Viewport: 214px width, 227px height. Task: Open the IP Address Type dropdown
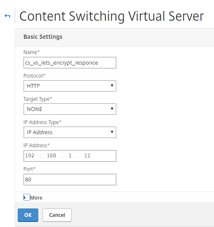pos(70,132)
